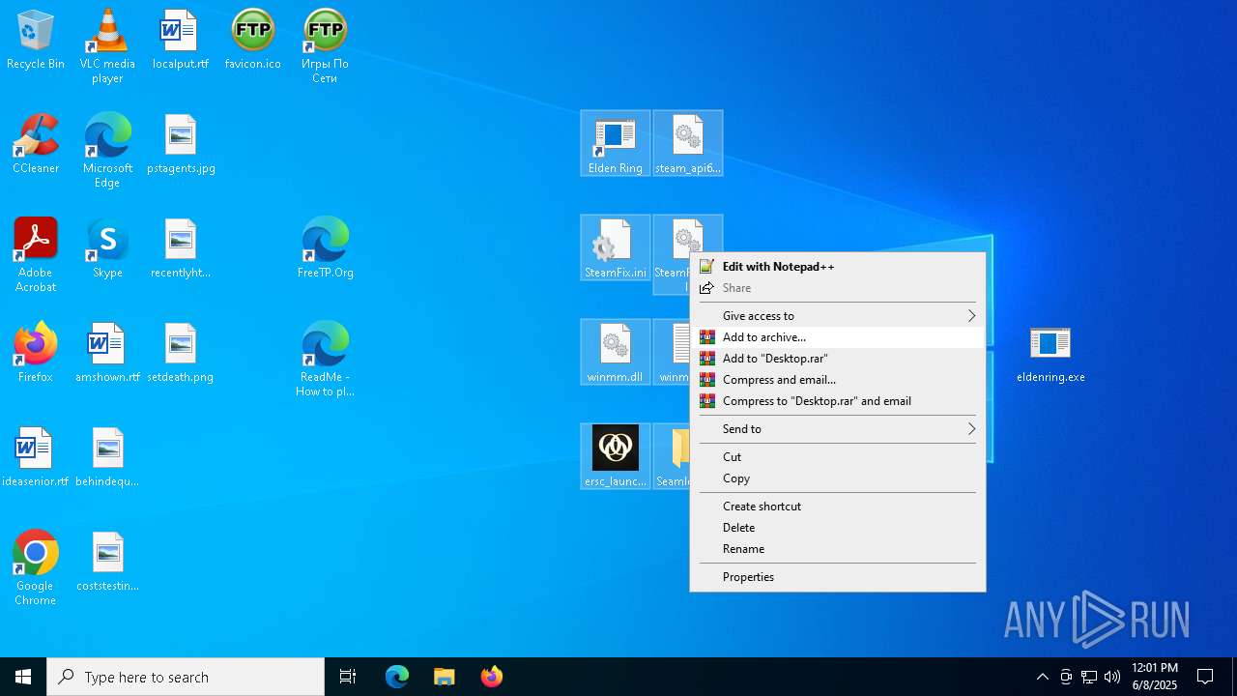Open network status tray icon
Image resolution: width=1237 pixels, height=696 pixels.
[x=1089, y=677]
